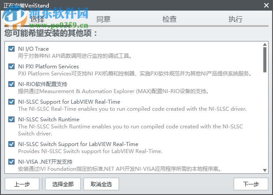Viewport: 273px width, 195px height.
Task: Click the 取消全选 button
Action: tap(101, 184)
